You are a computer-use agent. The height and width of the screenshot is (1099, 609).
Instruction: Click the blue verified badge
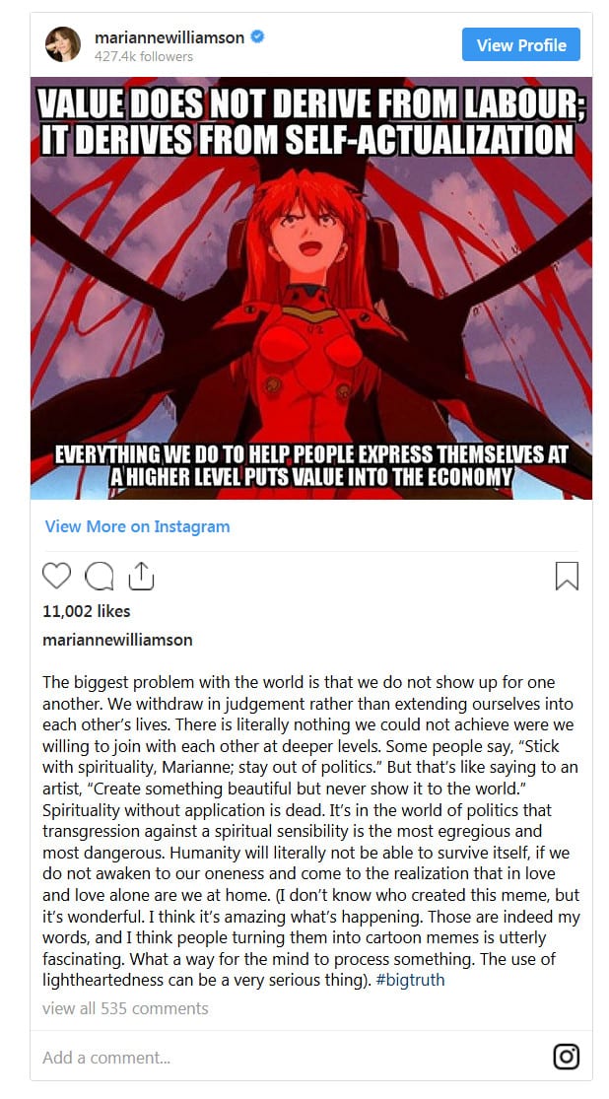point(258,37)
